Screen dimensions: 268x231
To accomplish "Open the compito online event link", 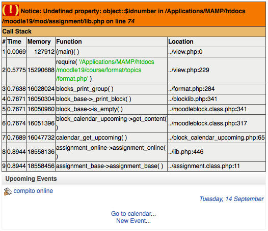I will tap(33, 191).
